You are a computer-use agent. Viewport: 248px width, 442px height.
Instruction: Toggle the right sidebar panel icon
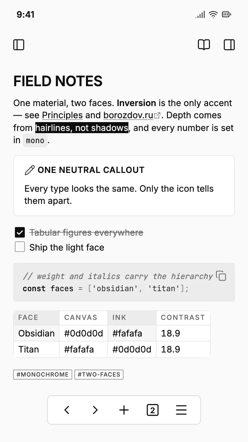click(229, 45)
